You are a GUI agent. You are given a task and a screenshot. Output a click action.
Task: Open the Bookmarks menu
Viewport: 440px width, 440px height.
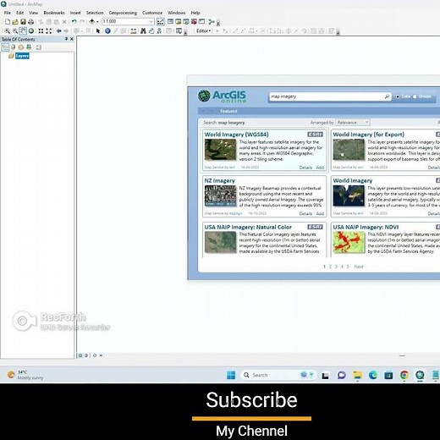[54, 13]
